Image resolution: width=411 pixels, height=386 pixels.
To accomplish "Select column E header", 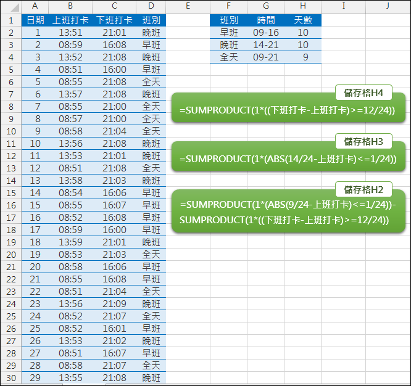I will pos(188,6).
